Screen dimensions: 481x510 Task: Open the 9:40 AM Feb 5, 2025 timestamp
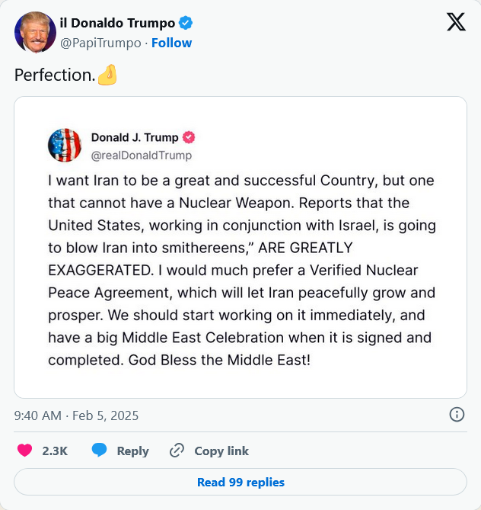(76, 415)
